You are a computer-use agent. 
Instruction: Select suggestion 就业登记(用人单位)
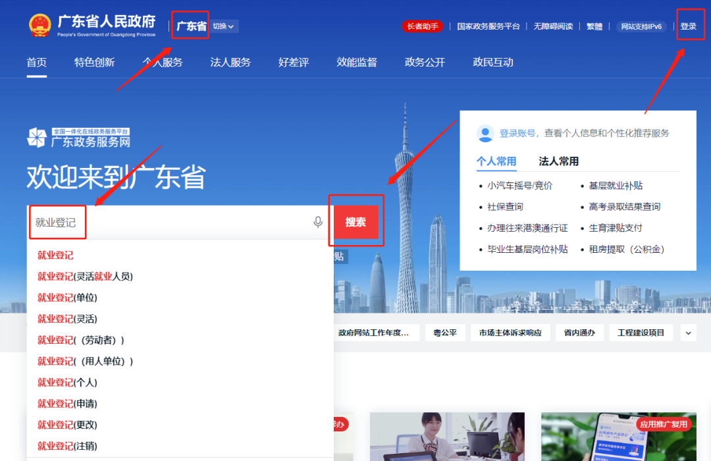coord(85,361)
